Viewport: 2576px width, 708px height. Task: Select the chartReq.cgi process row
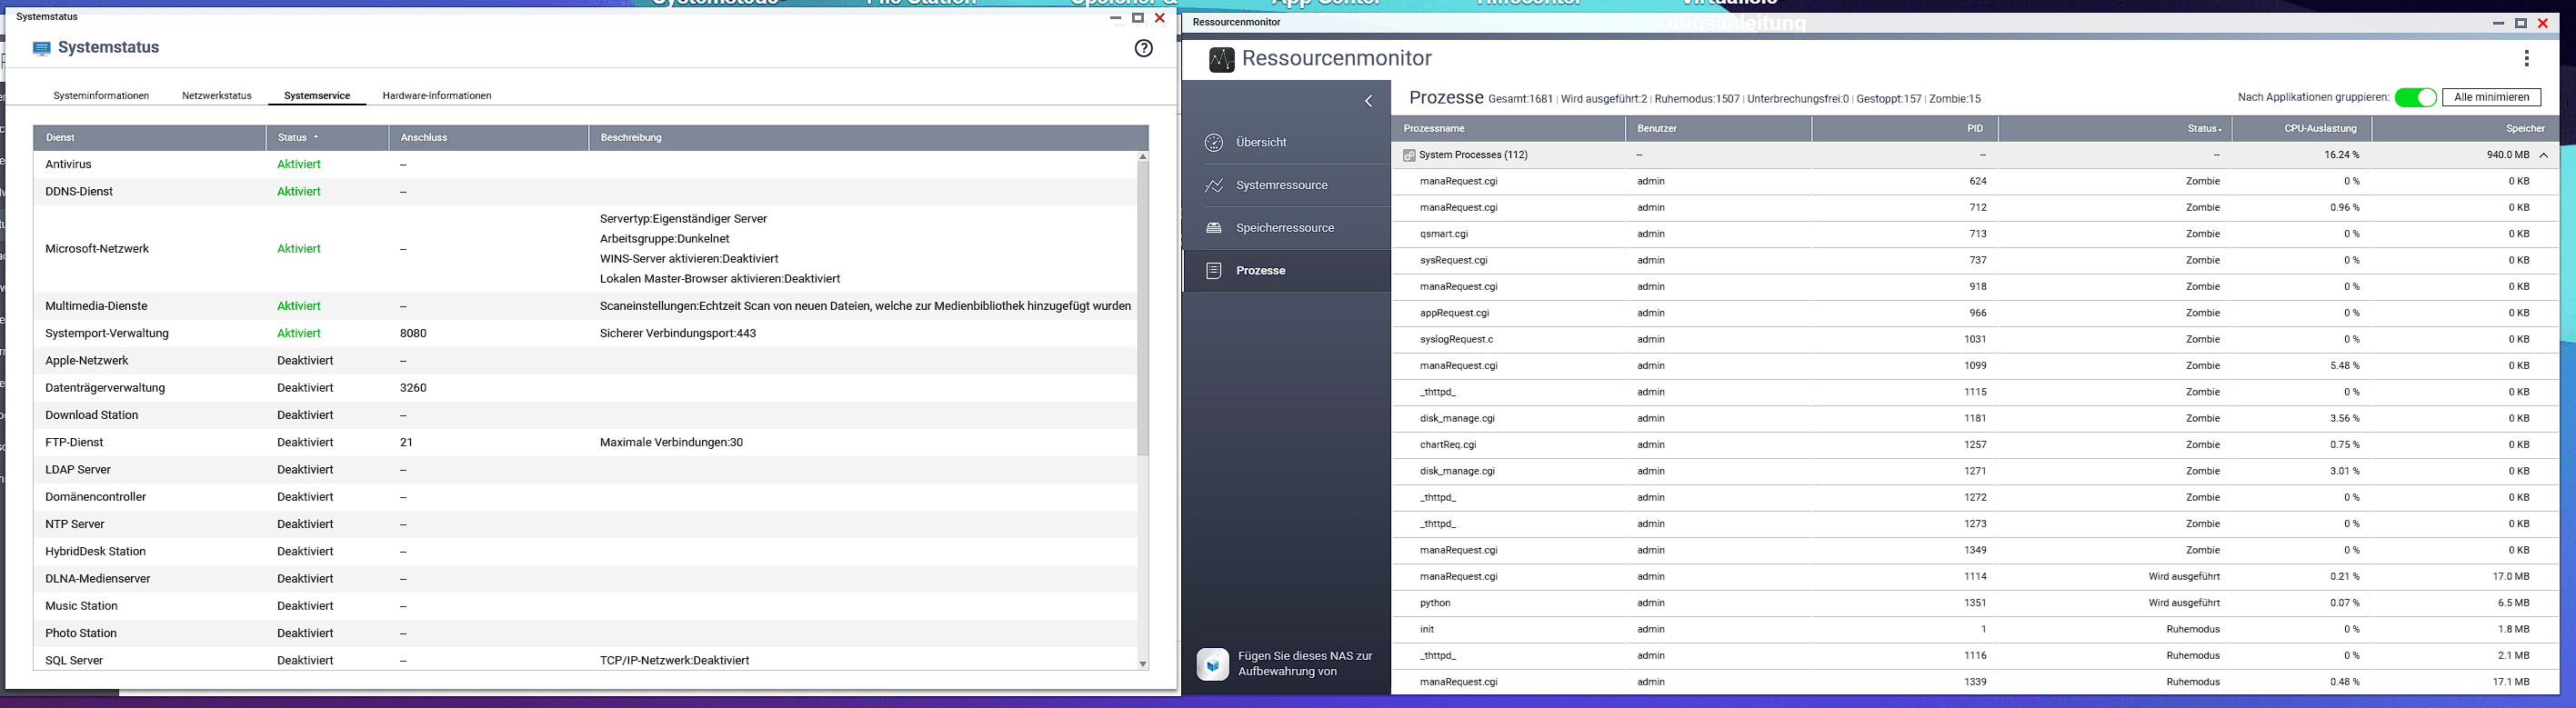click(x=1975, y=445)
